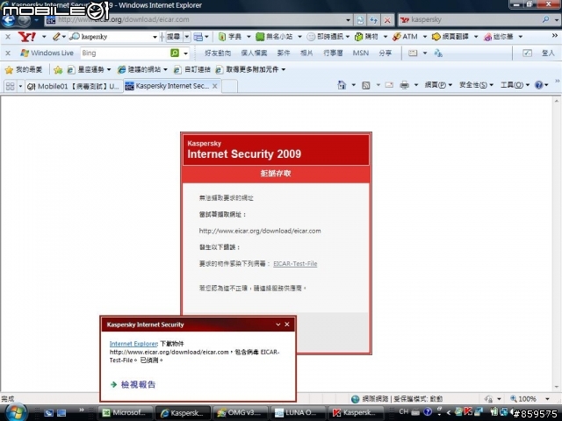Click the search magnifier icon in the IE search box
The width and height of the screenshot is (562, 421).
pyautogui.click(x=545, y=19)
